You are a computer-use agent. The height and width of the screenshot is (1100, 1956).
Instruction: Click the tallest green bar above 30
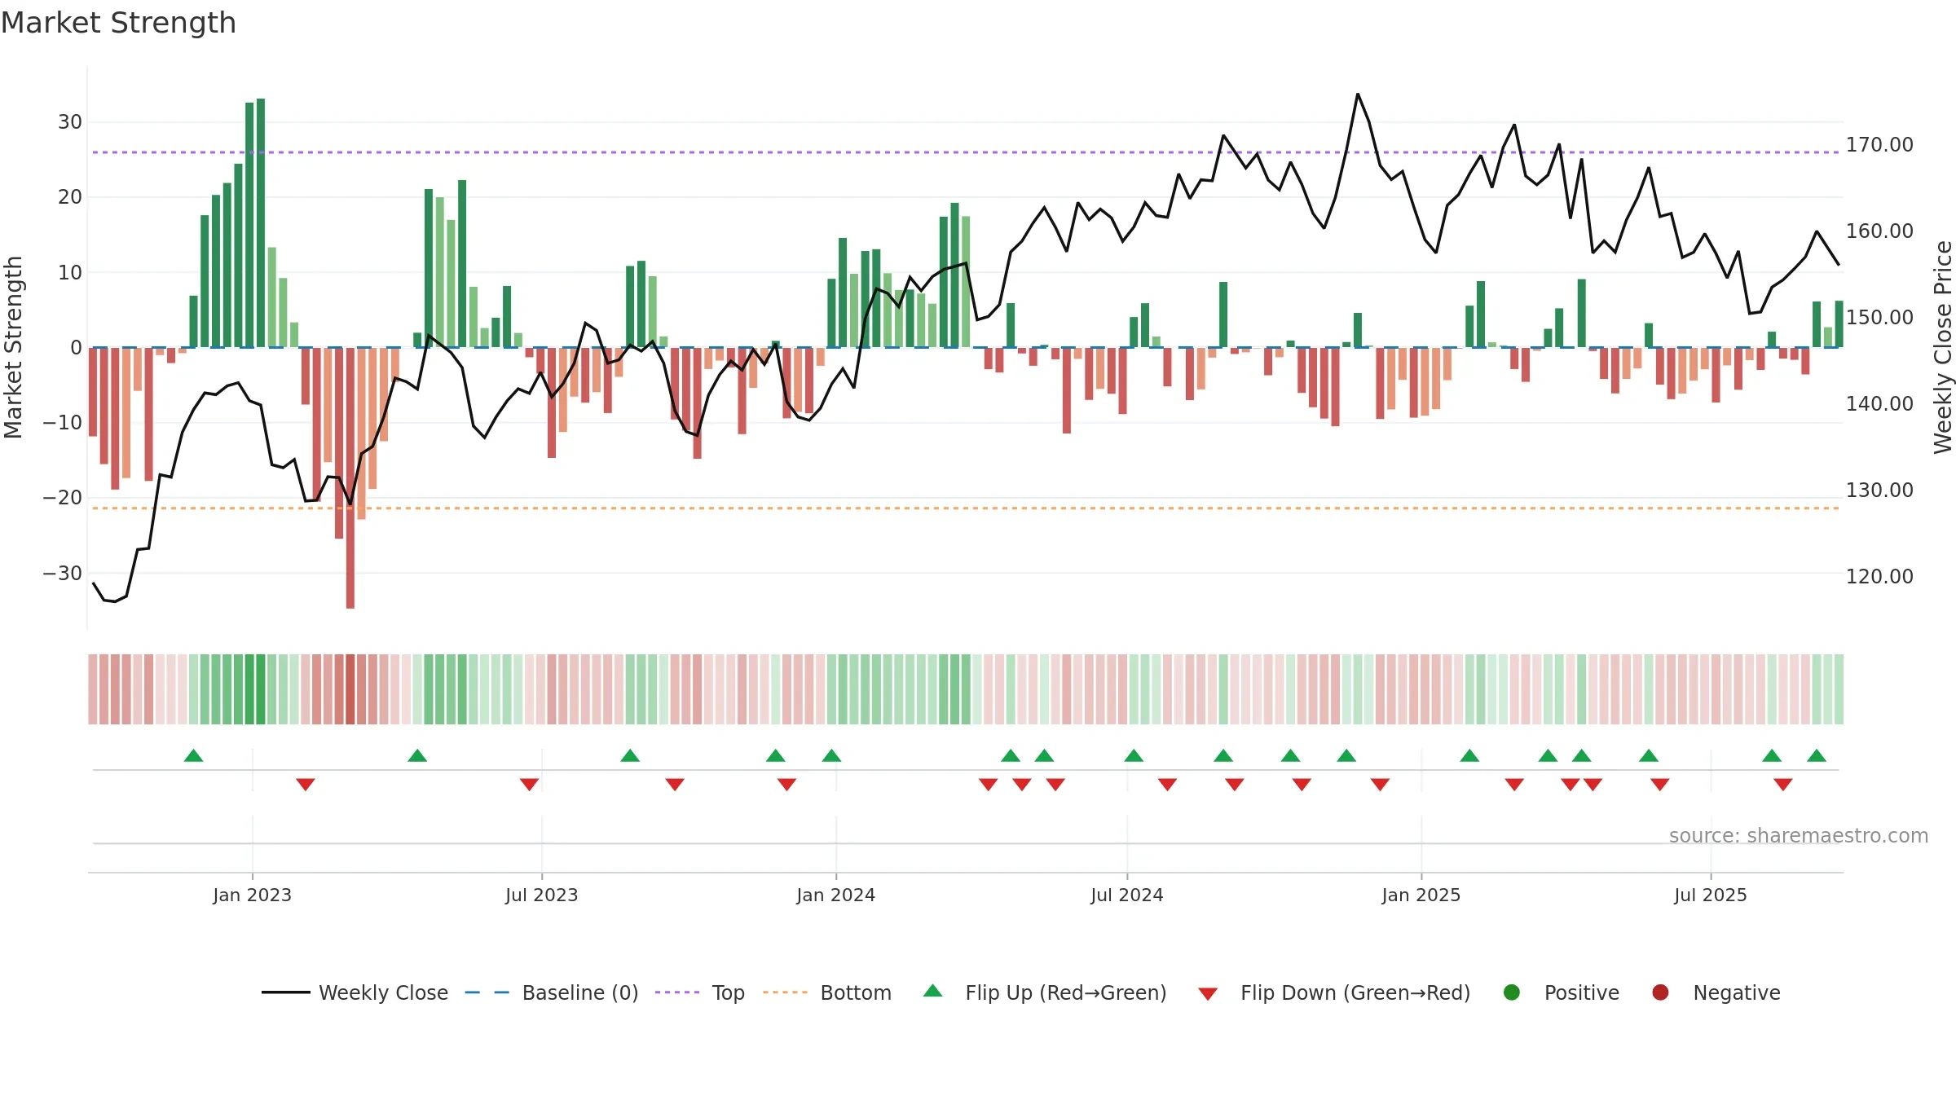pos(261,222)
